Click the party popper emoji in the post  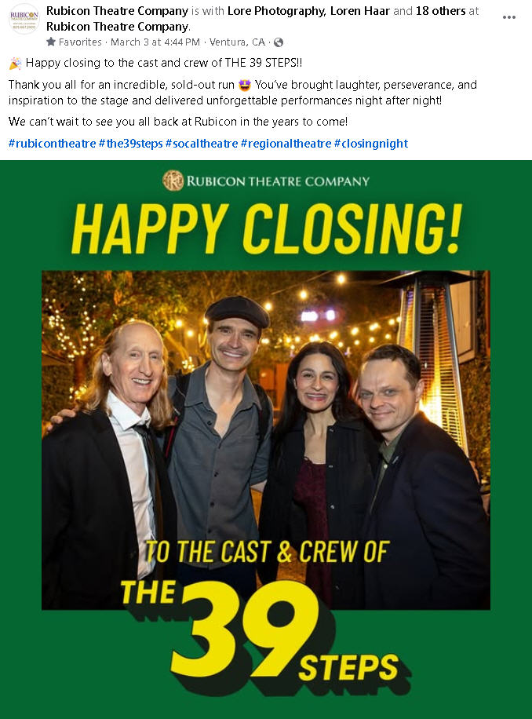tap(15, 63)
